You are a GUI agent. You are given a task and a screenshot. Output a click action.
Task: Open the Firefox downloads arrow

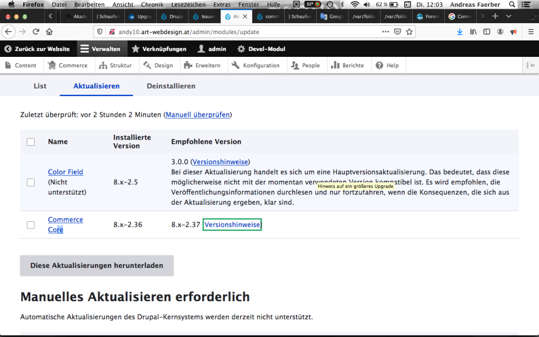pyautogui.click(x=460, y=32)
